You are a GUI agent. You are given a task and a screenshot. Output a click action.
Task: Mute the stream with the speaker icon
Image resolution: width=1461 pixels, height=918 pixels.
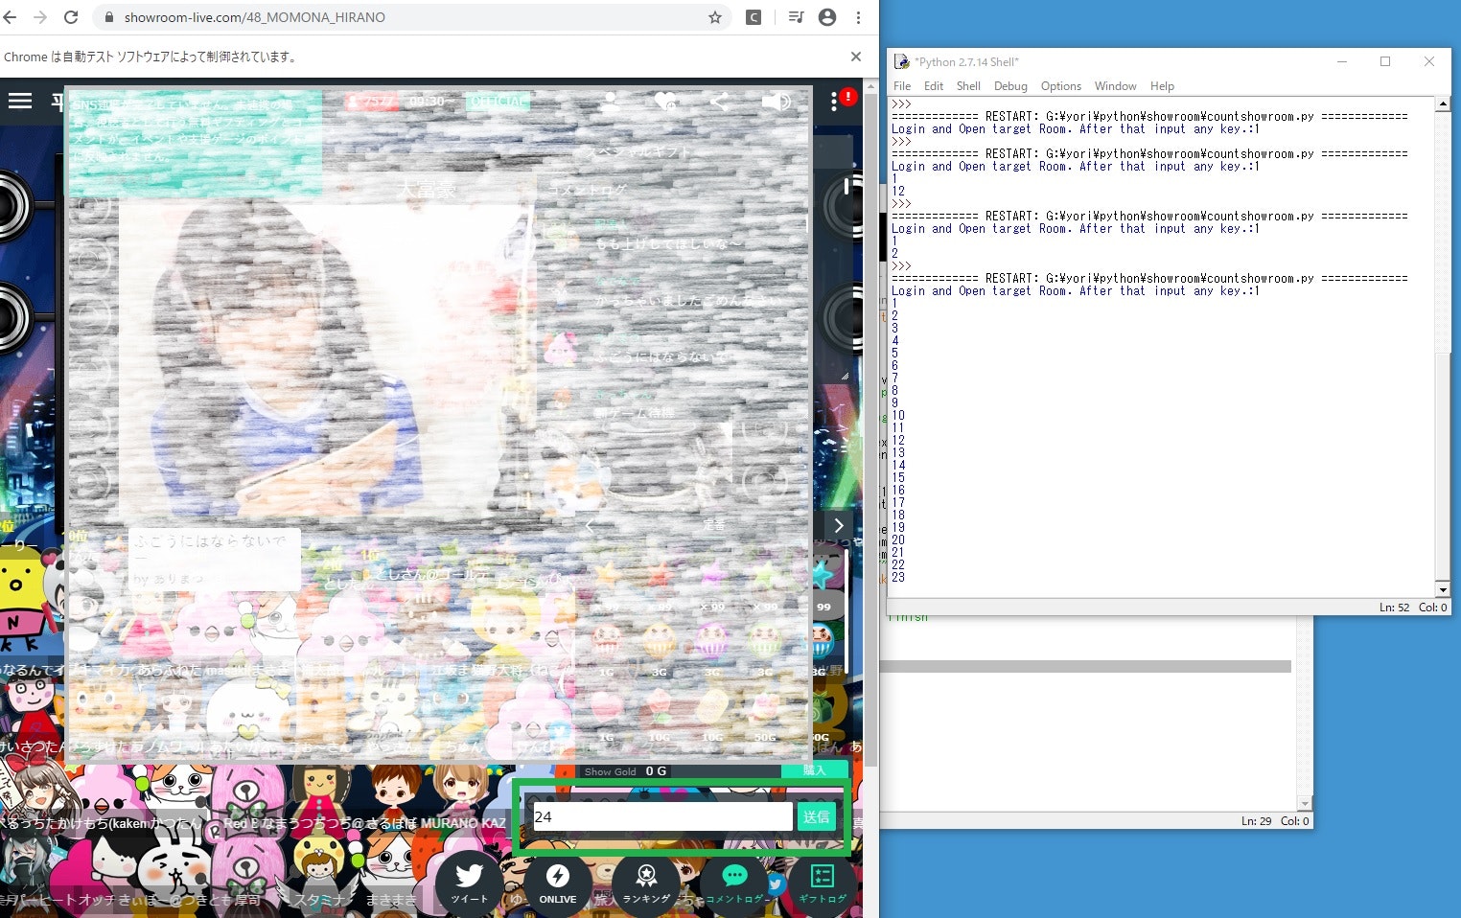(x=777, y=101)
